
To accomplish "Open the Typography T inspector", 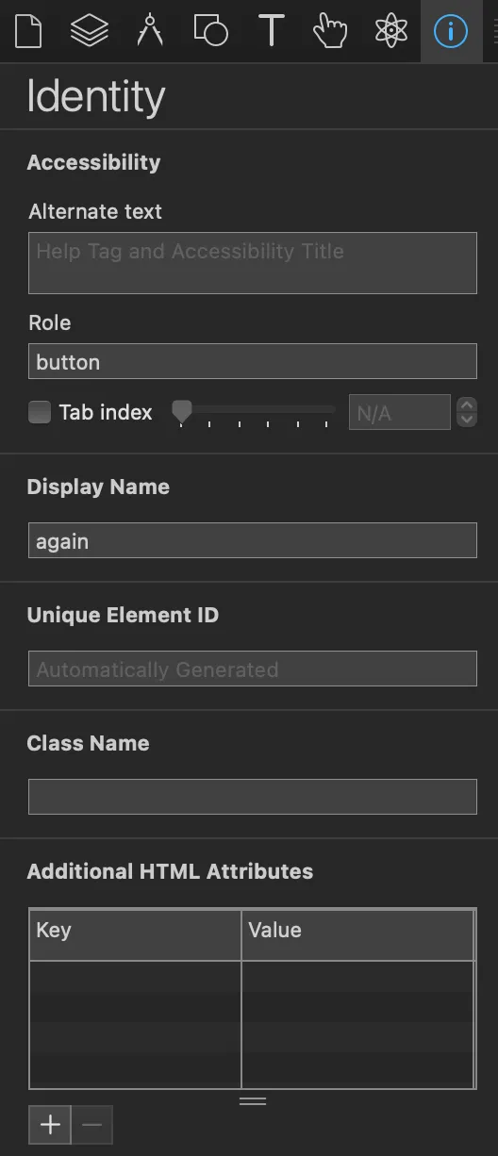I will pyautogui.click(x=272, y=31).
